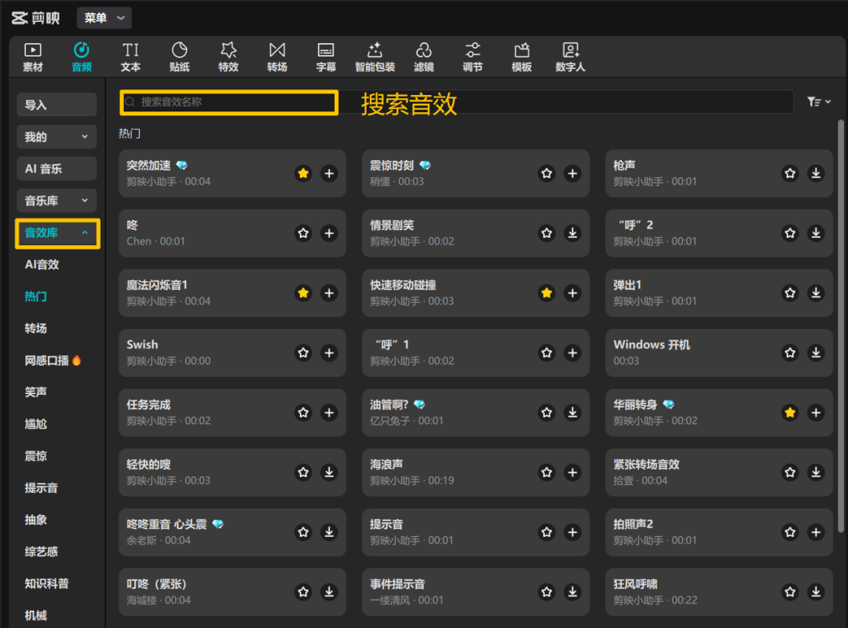Click the sound list vertical scrollbar
The image size is (848, 628).
(x=840, y=326)
